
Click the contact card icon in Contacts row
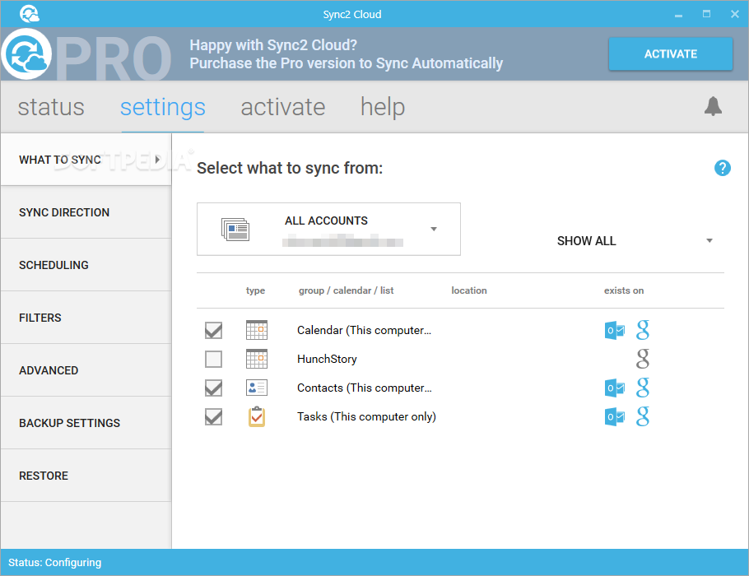tap(257, 388)
